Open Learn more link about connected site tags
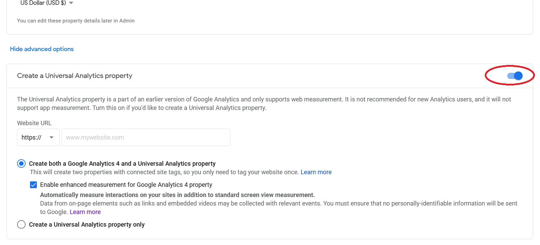540x245 pixels. pyautogui.click(x=316, y=172)
